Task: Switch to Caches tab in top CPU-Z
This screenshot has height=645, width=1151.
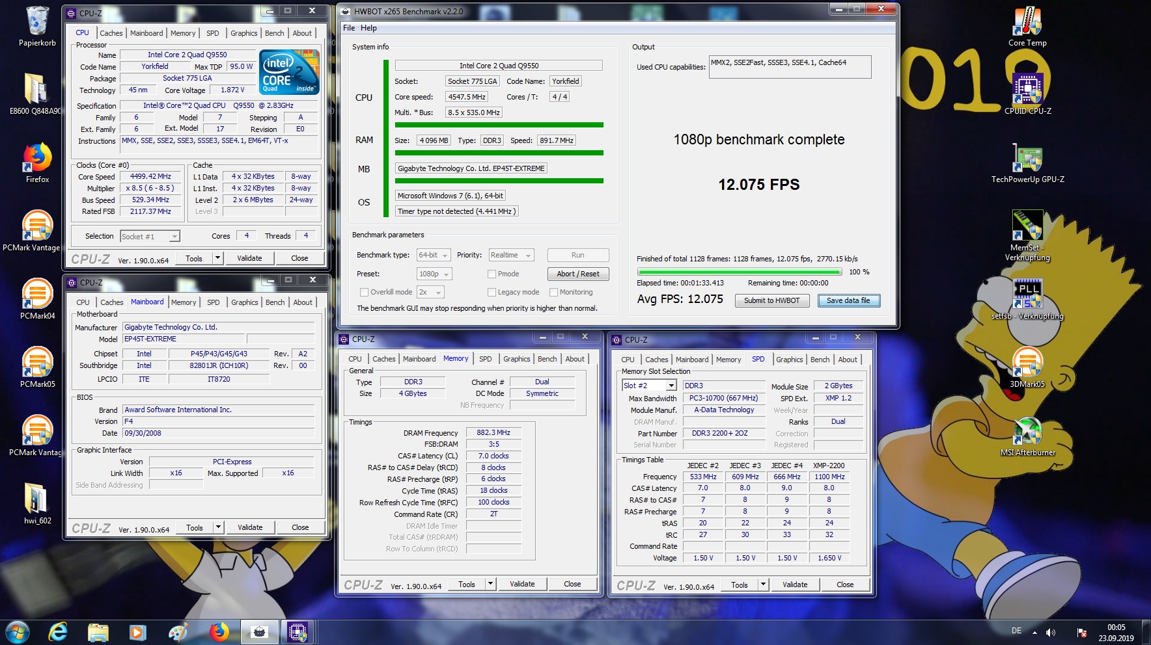Action: pyautogui.click(x=111, y=33)
